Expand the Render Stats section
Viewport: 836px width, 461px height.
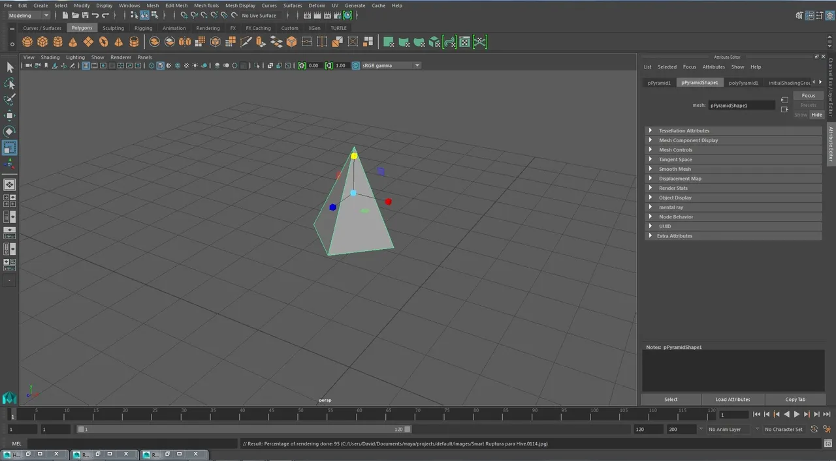(732, 188)
